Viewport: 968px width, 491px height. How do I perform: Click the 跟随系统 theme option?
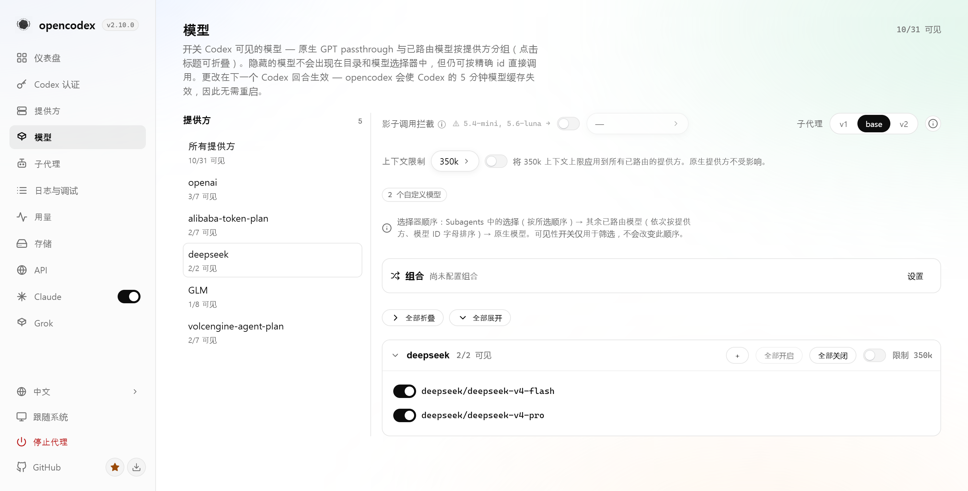tap(77, 417)
